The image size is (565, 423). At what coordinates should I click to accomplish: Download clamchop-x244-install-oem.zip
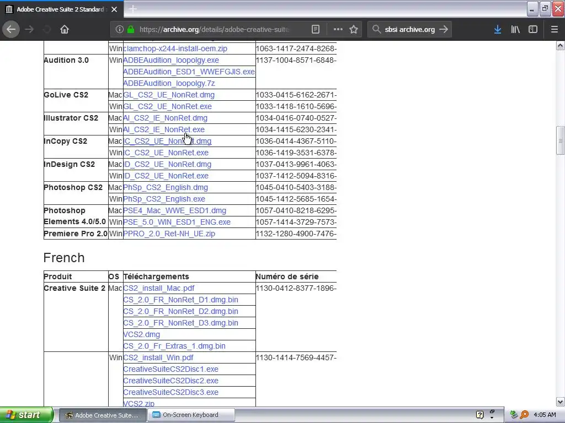pos(175,48)
